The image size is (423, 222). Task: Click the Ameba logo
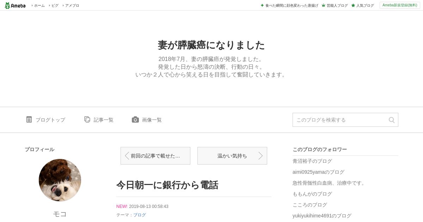[x=15, y=5]
